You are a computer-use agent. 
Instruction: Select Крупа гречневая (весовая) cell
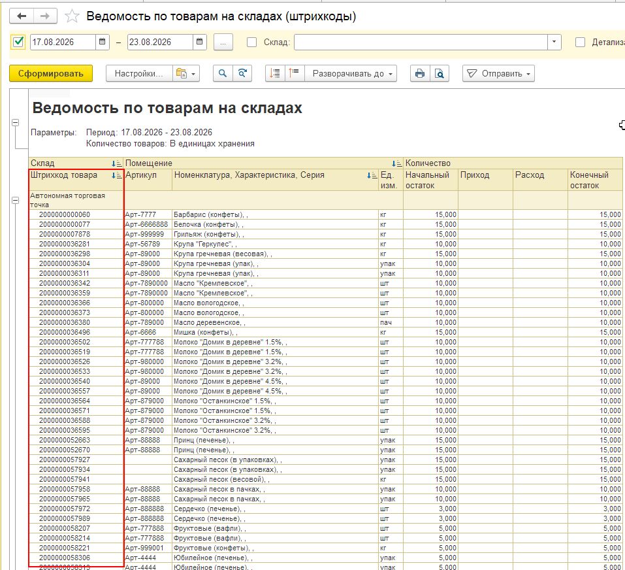tap(275, 254)
